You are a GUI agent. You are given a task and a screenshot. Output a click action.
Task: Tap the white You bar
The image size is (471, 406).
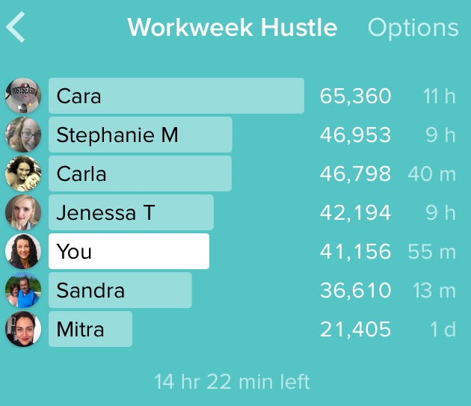click(x=129, y=251)
